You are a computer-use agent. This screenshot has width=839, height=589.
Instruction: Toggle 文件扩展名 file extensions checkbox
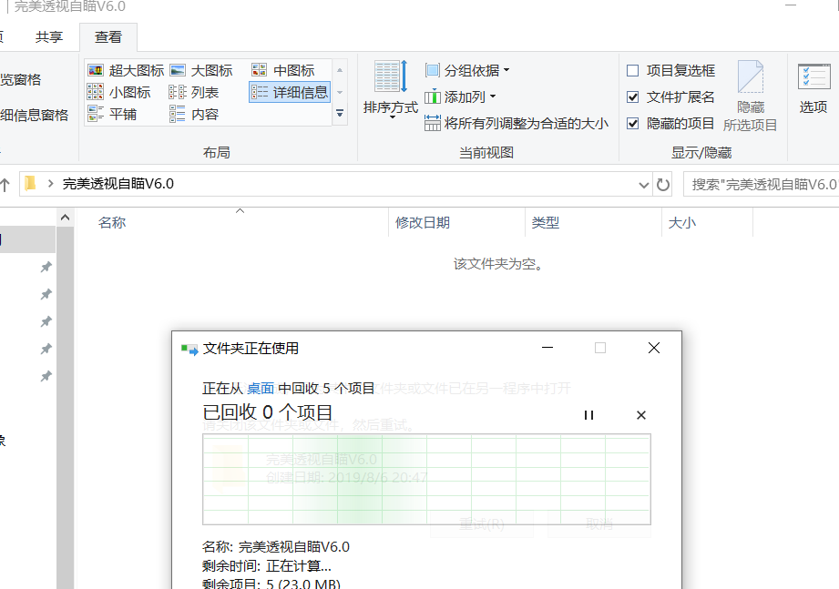coord(633,97)
